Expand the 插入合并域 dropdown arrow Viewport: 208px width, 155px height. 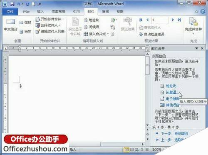click(108, 34)
